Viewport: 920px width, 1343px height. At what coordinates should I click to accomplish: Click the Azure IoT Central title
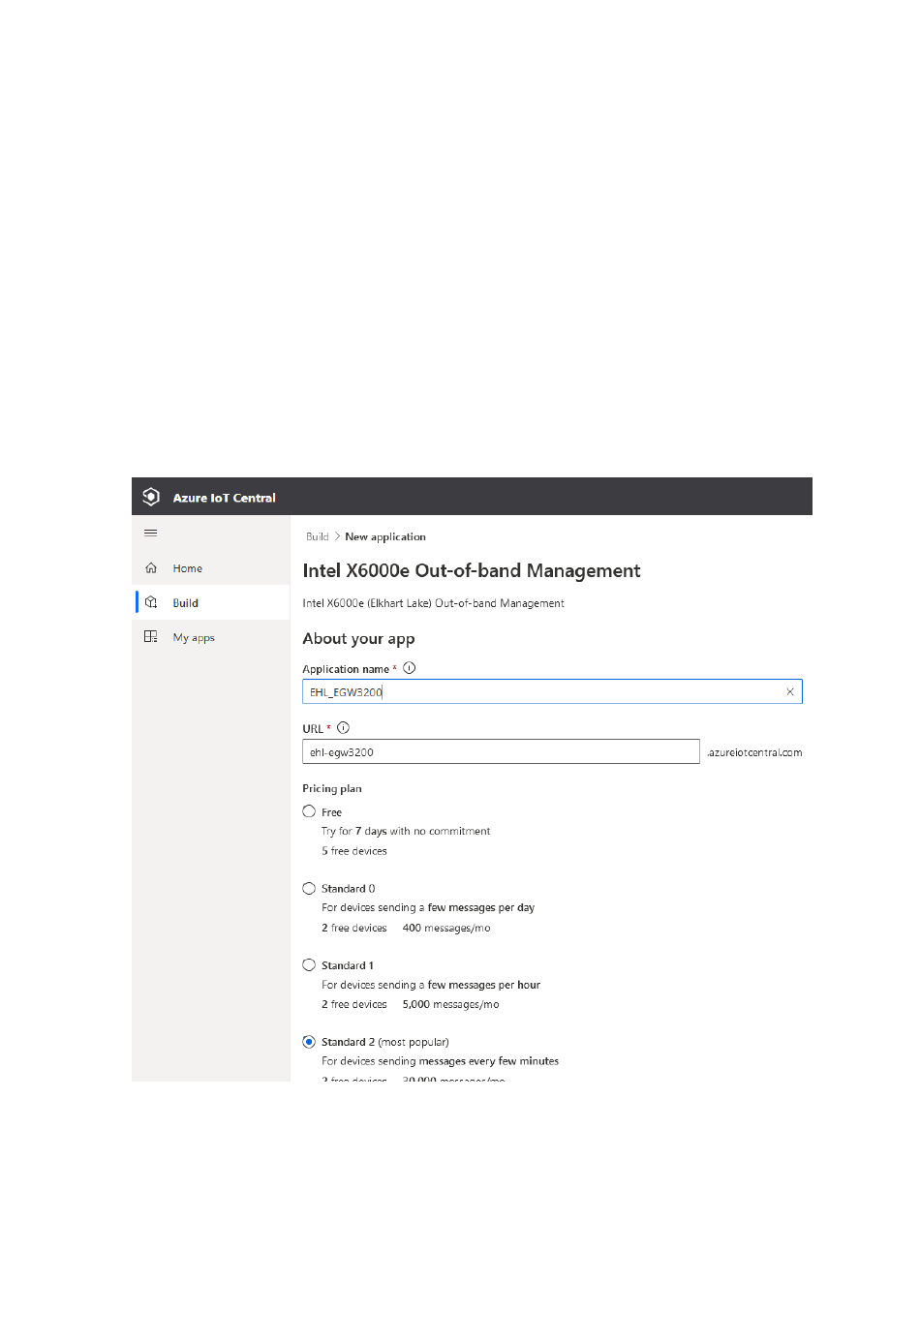[x=225, y=498]
